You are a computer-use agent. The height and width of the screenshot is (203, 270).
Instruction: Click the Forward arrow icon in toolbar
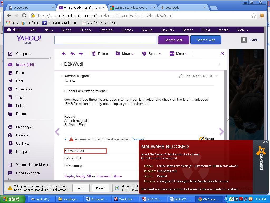pos(81,54)
